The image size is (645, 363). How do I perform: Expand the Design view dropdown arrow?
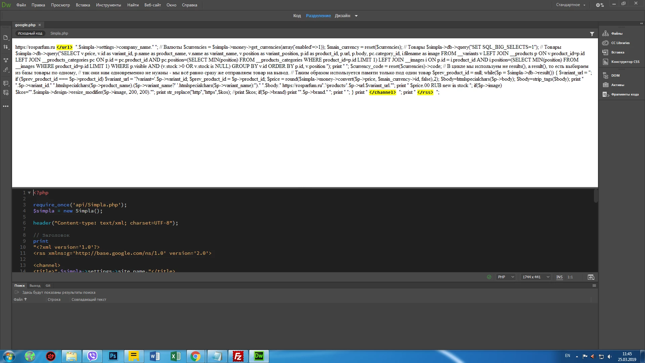356,16
